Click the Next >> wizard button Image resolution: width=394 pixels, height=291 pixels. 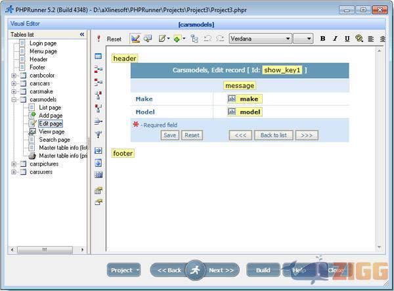221,270
